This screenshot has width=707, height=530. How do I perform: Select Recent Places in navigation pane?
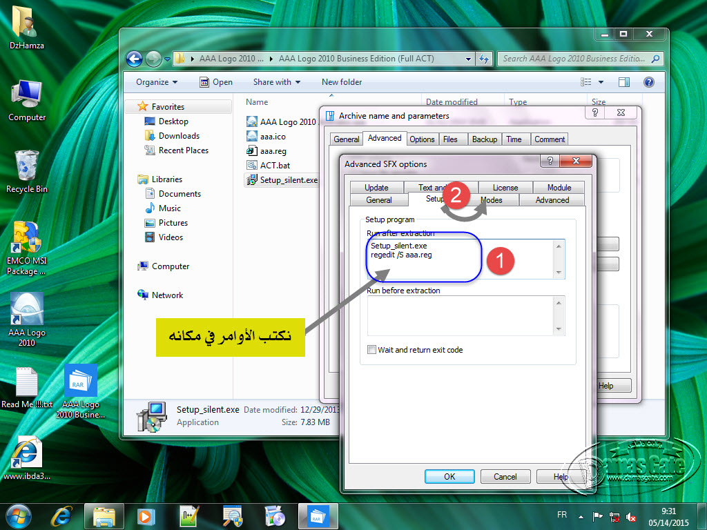coord(176,150)
